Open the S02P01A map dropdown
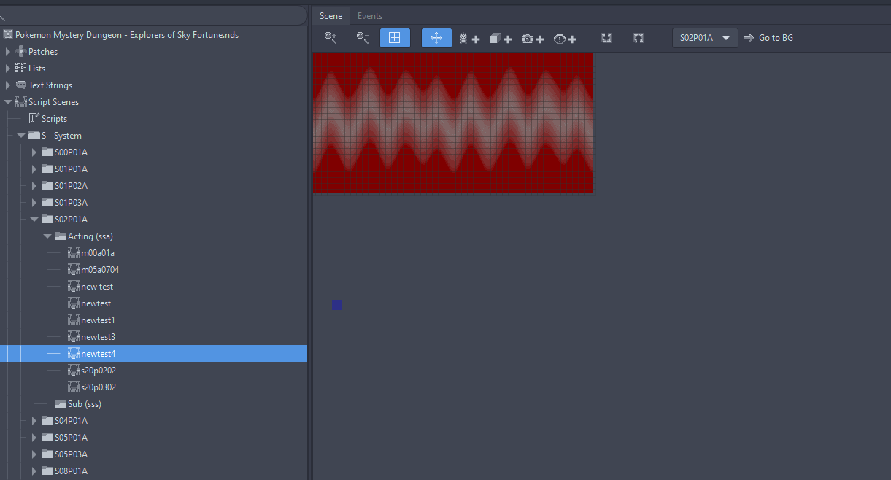The image size is (891, 480). [705, 38]
